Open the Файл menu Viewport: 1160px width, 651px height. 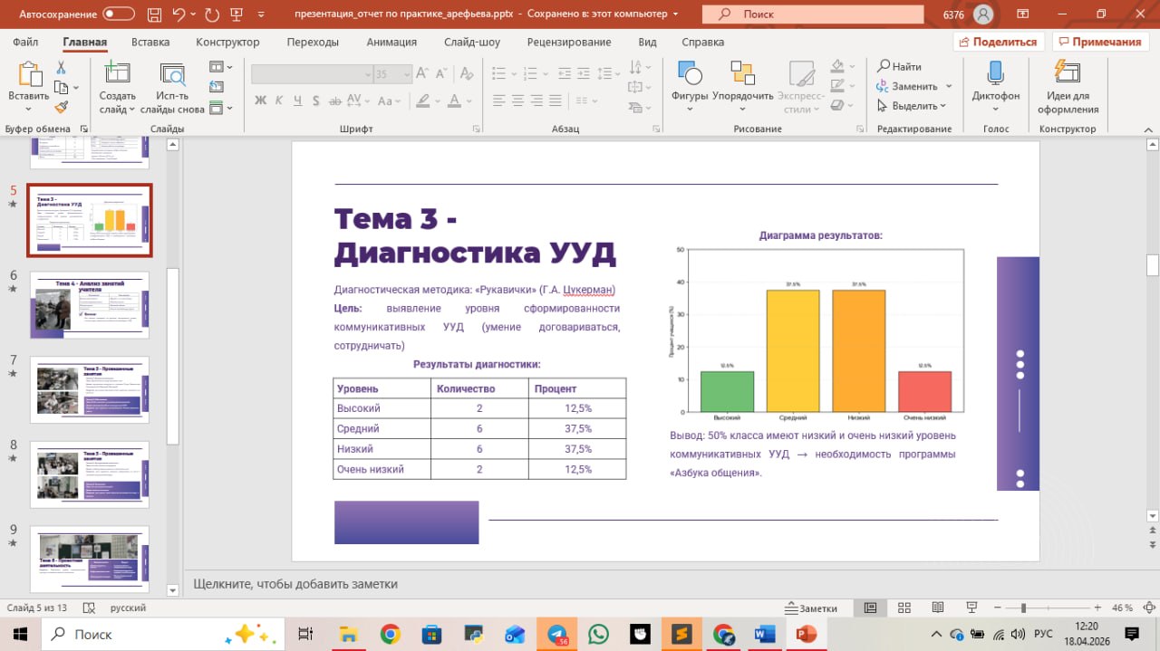[x=25, y=42]
